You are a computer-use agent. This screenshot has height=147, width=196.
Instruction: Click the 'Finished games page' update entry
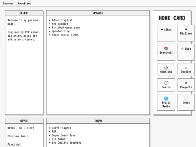[66, 28]
